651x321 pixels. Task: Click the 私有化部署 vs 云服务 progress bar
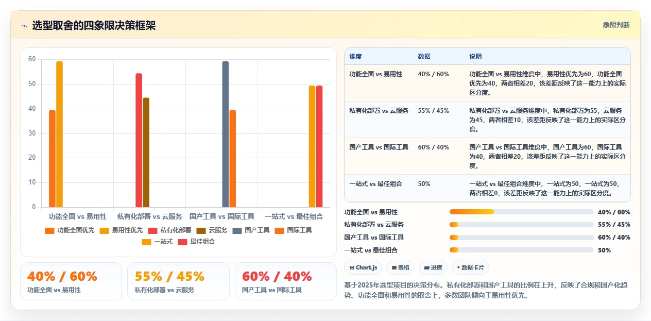pyautogui.click(x=521, y=225)
